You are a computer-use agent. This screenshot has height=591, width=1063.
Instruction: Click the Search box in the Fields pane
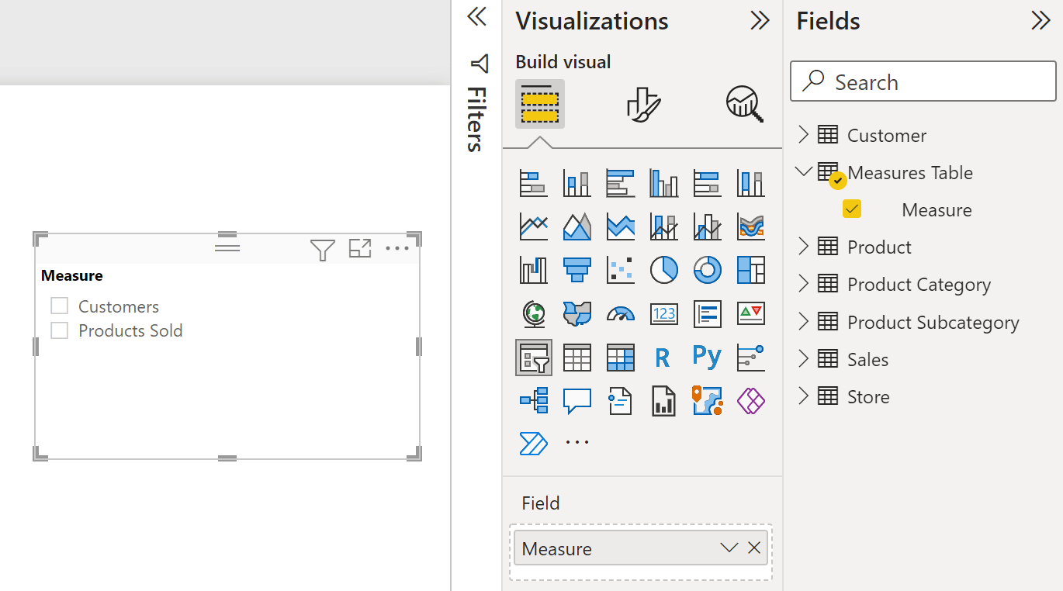click(922, 81)
